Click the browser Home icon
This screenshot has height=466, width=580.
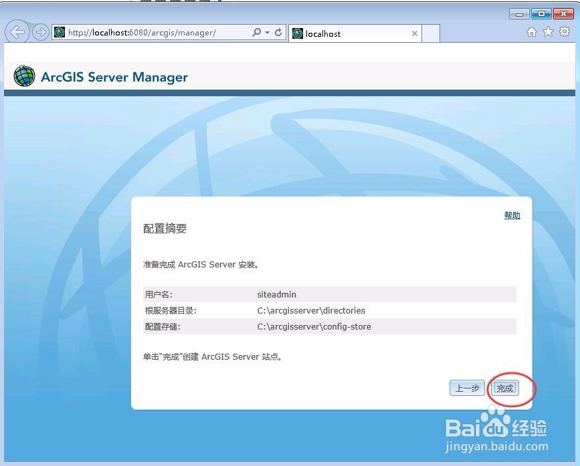[532, 32]
